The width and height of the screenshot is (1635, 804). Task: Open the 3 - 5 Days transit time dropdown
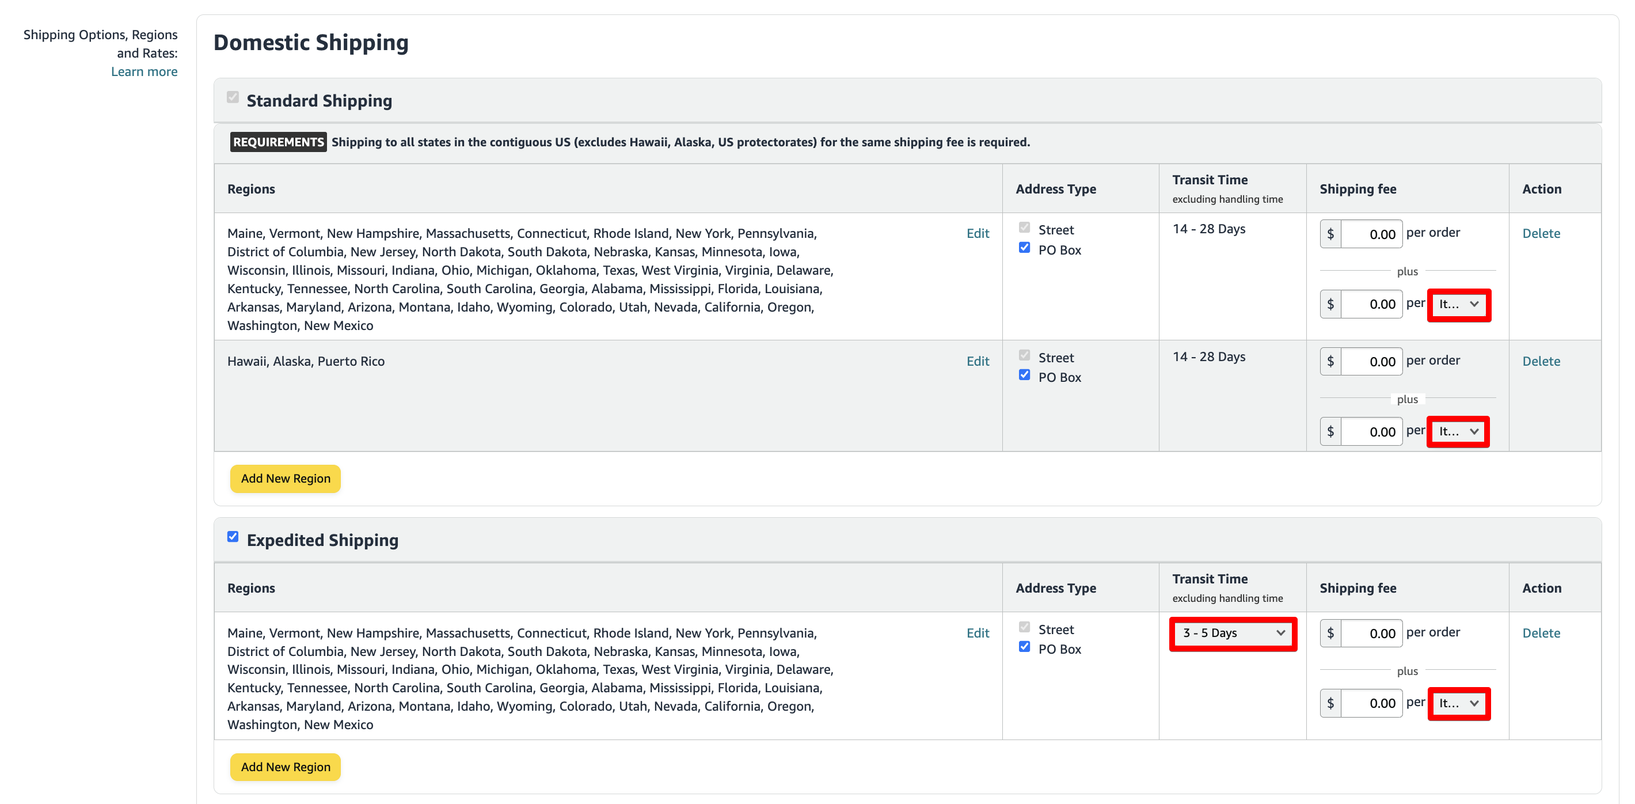pos(1232,633)
